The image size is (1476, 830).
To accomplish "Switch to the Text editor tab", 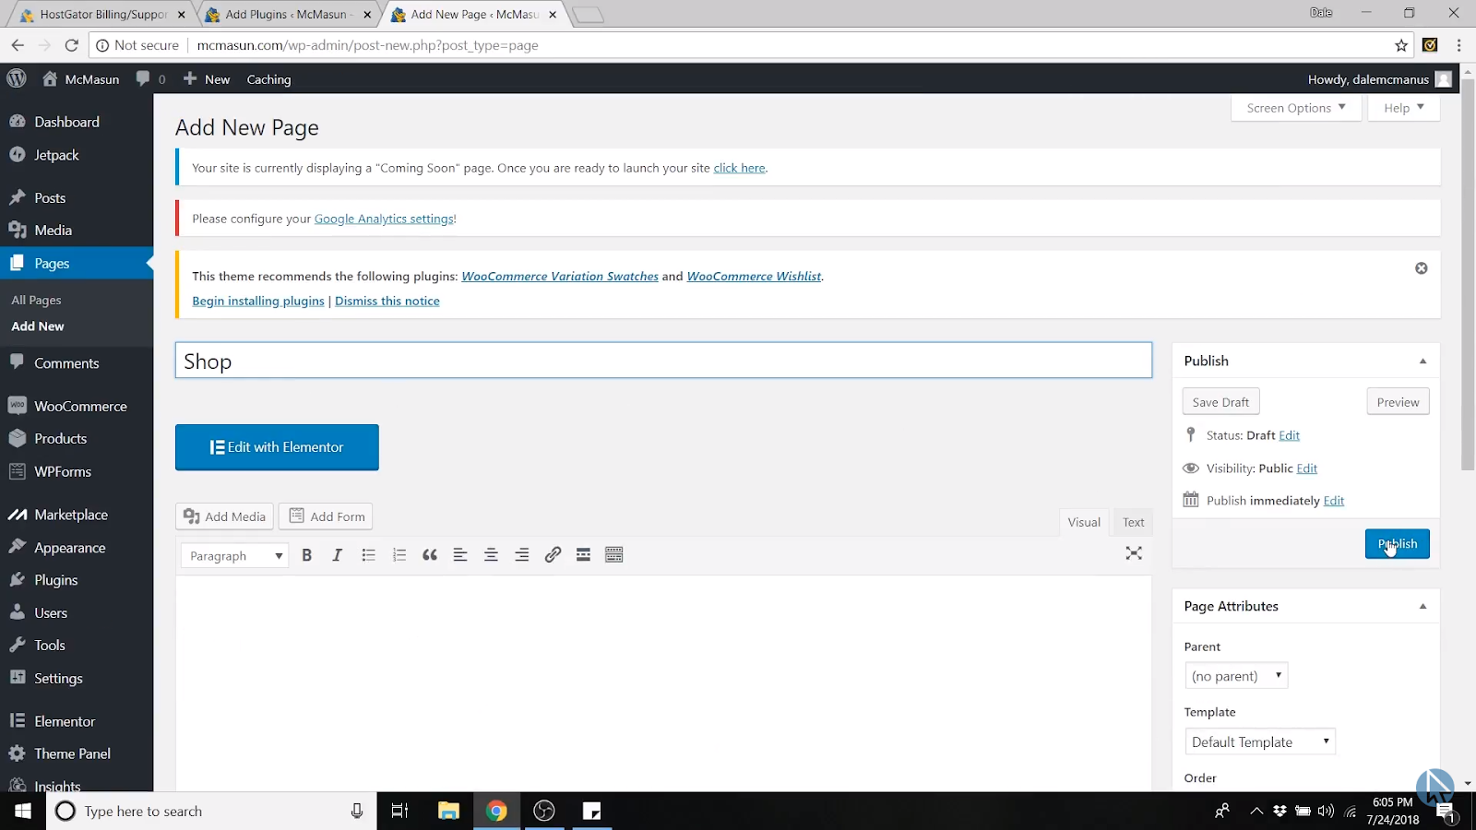I will click(x=1134, y=522).
